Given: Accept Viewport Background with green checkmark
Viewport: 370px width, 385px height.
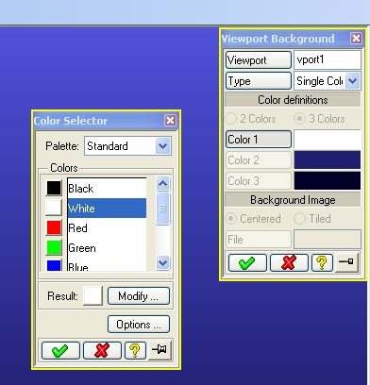Looking at the screenshot, I should pos(247,262).
